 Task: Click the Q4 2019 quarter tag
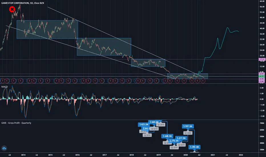[x=181, y=145]
